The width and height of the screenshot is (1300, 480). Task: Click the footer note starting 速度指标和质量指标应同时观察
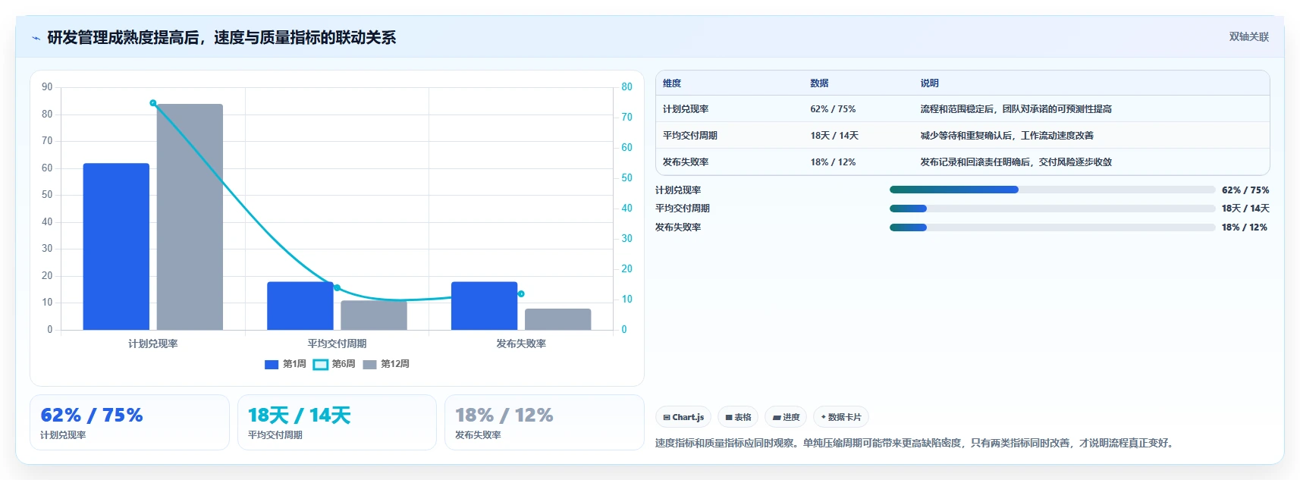pyautogui.click(x=916, y=443)
